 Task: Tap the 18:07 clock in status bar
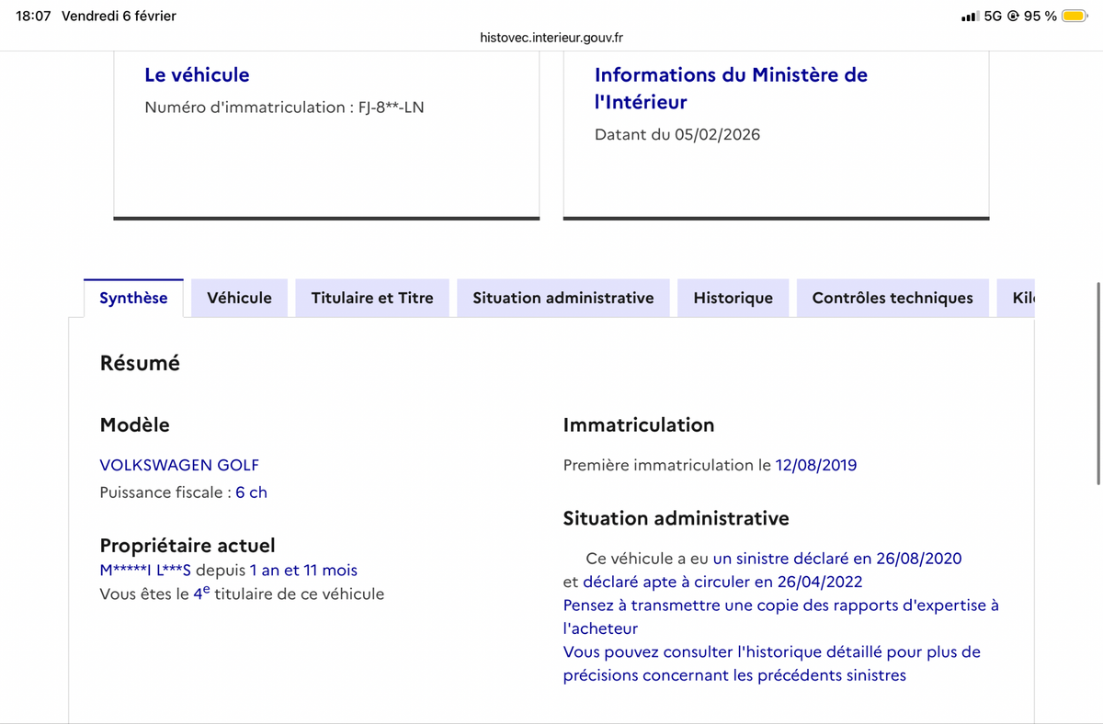33,16
